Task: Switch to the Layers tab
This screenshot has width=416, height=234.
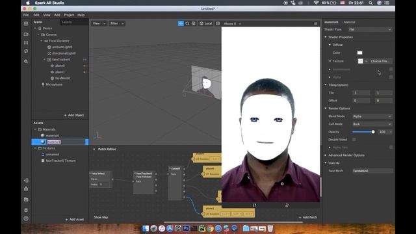Action: click(x=67, y=22)
